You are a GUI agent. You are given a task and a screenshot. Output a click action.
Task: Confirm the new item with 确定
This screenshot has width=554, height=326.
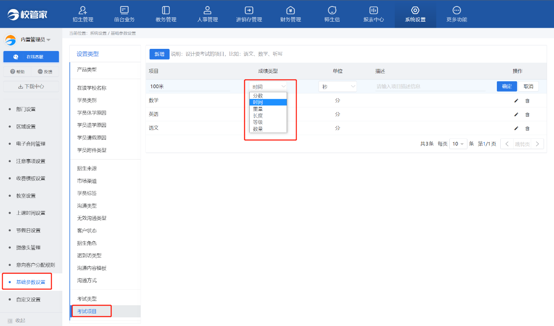tap(506, 86)
